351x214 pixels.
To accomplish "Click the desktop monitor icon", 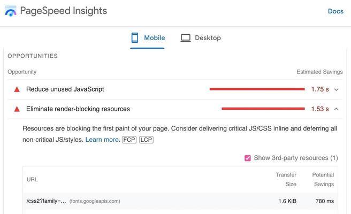I will (186, 38).
